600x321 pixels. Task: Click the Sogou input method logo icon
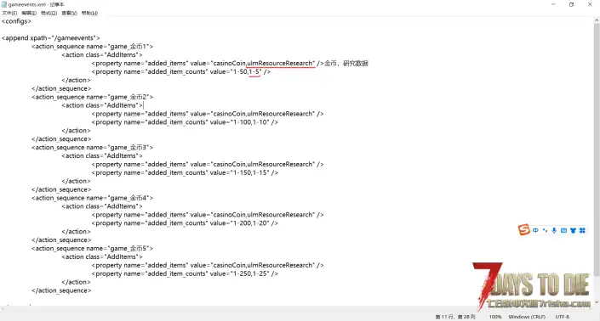point(524,230)
